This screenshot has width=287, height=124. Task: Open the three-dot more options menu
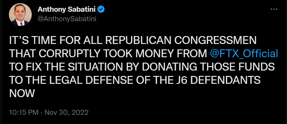click(x=274, y=9)
